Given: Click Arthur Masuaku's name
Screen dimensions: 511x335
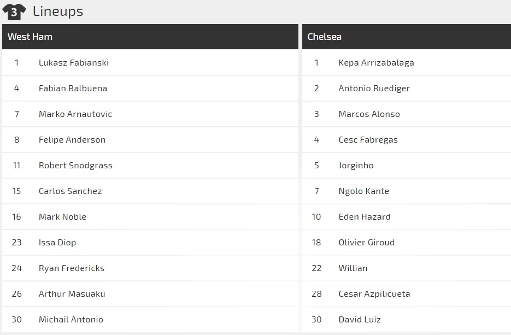Looking at the screenshot, I should [x=72, y=294].
